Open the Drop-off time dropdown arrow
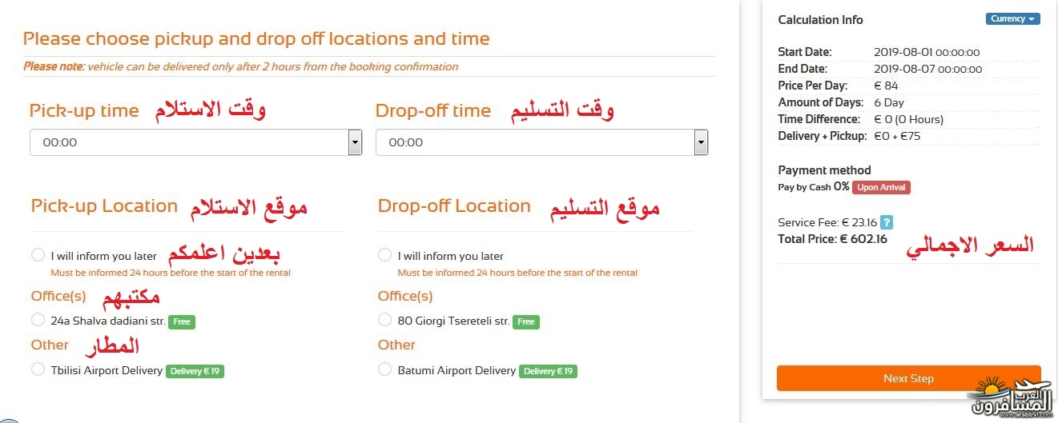This screenshot has width=1058, height=423. click(701, 142)
